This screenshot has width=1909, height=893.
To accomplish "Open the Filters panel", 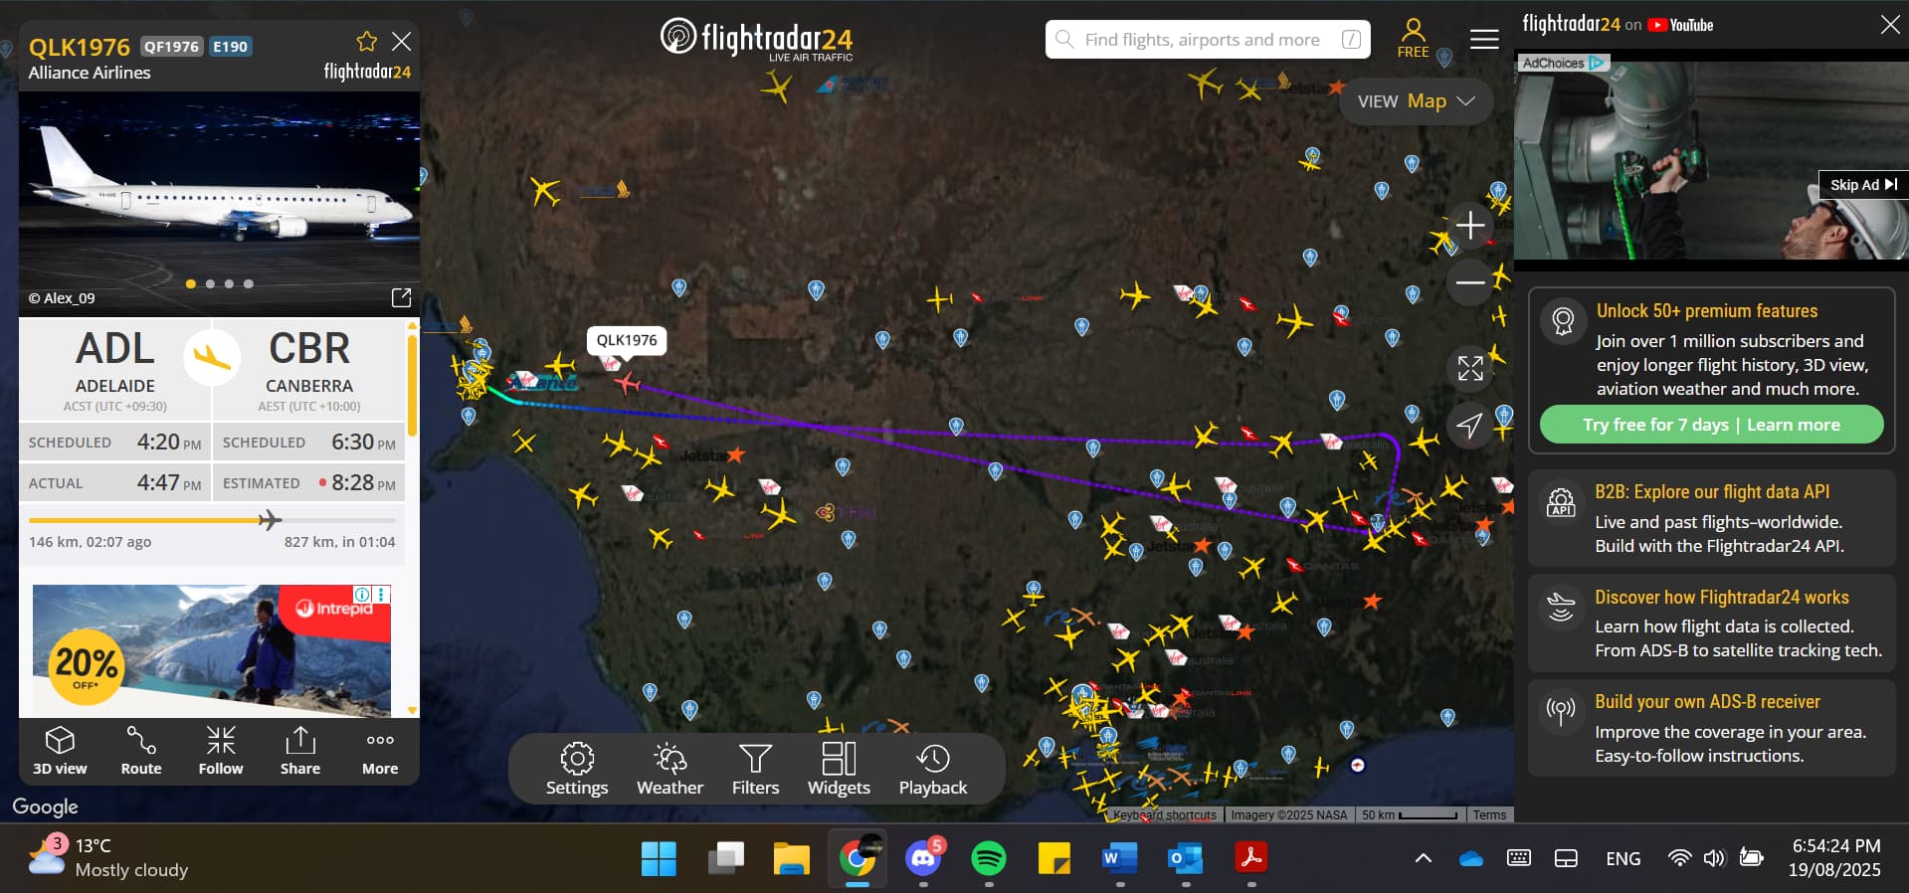I will (x=755, y=769).
